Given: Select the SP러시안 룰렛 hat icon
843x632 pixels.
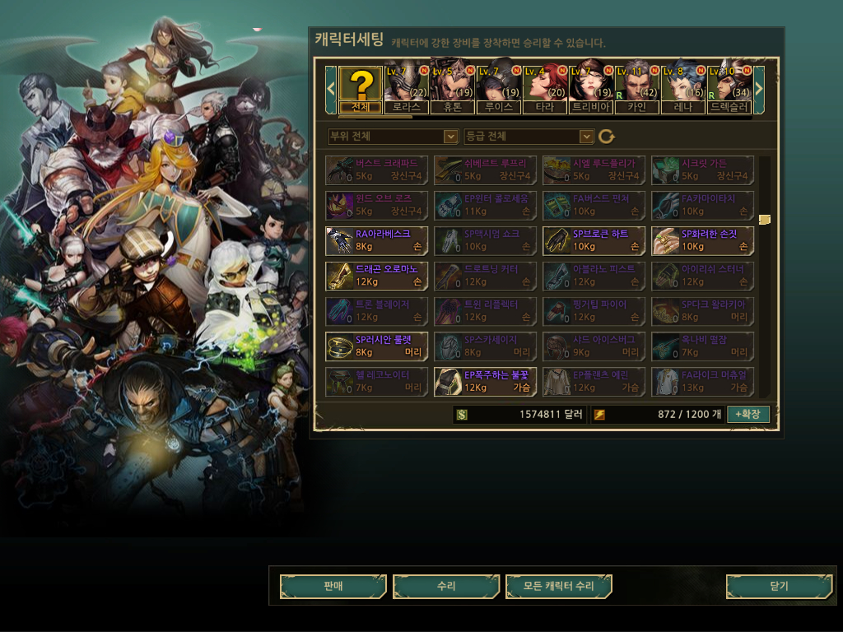Looking at the screenshot, I should pyautogui.click(x=340, y=346).
